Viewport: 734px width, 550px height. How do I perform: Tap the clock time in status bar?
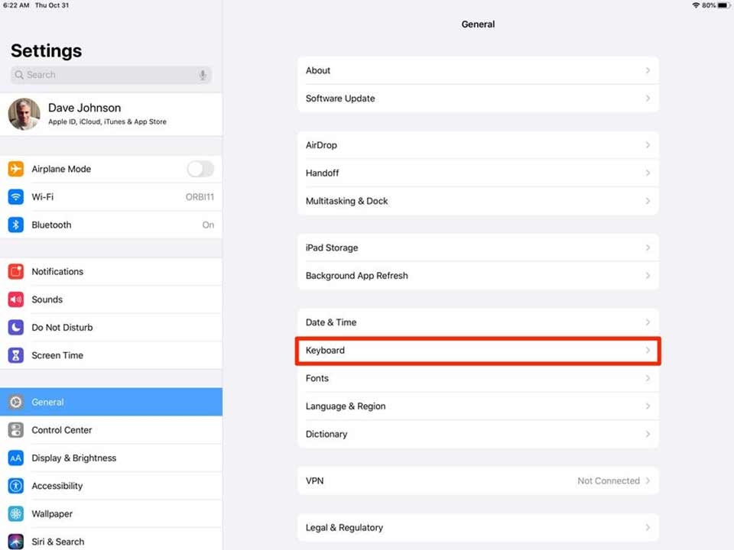click(x=16, y=5)
